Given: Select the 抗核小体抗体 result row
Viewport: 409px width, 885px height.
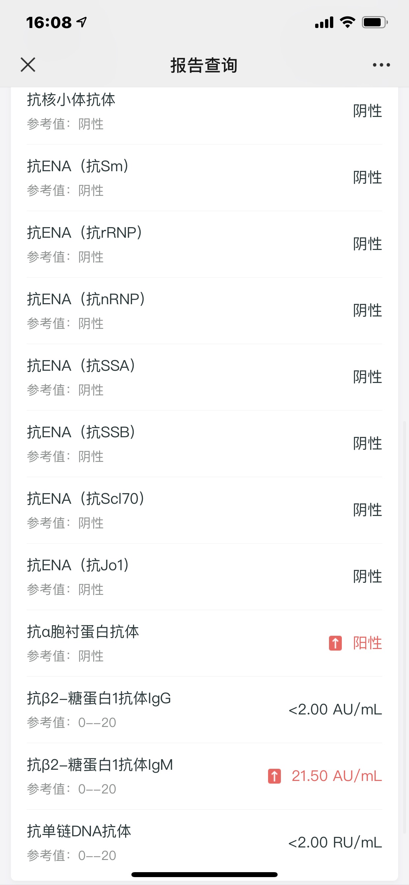Looking at the screenshot, I should point(204,111).
